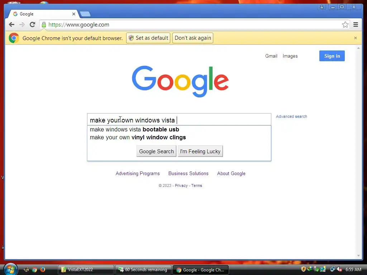Click the I'm Feeling Lucky button
Viewport: 367px width, 275px height.
coord(200,151)
